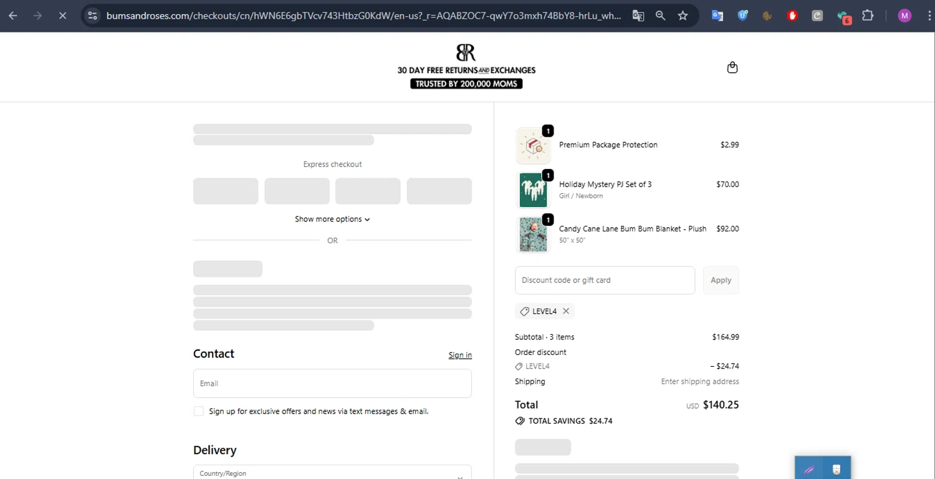
Task: Tick the sign up for exclusive offers checkbox
Action: (x=199, y=411)
